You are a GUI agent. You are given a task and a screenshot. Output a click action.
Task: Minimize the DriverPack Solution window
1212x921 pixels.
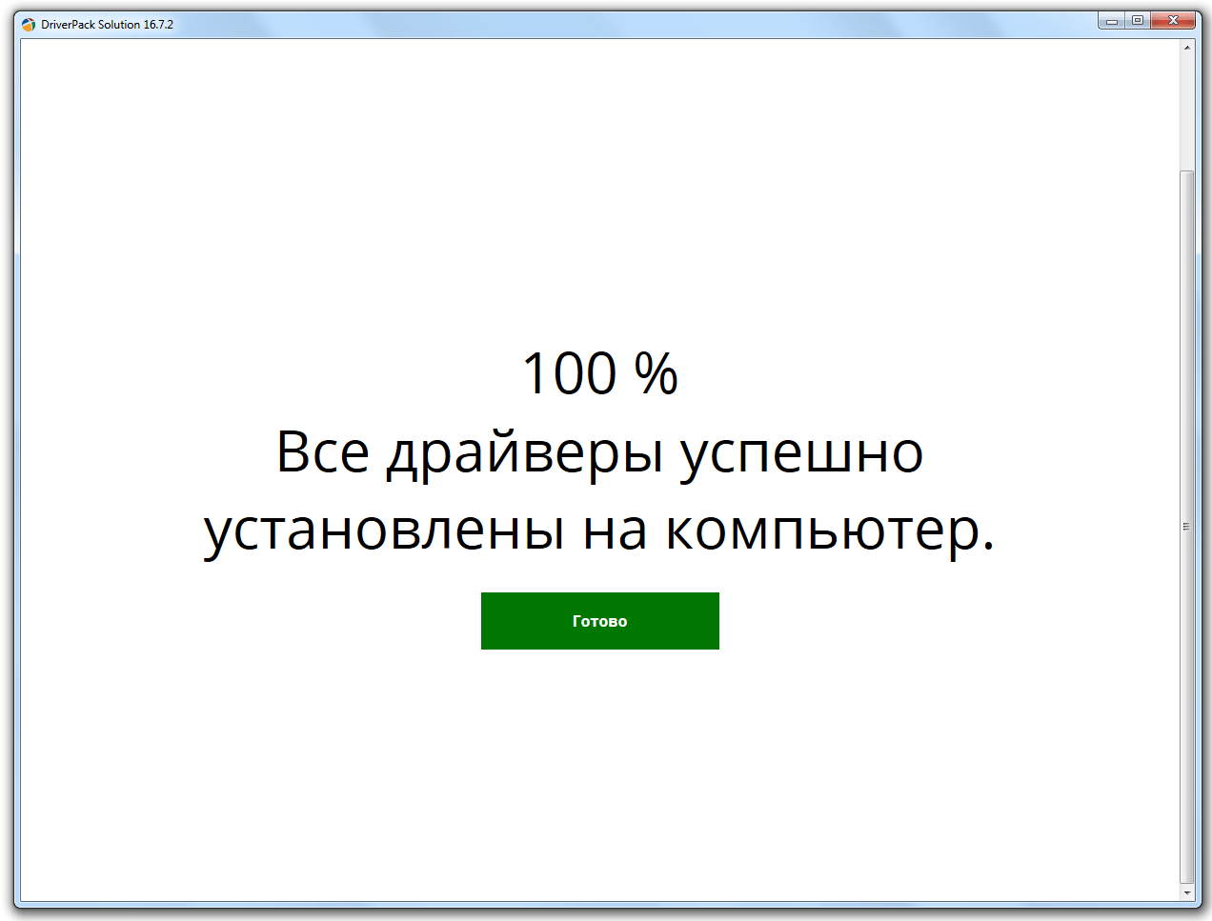click(1111, 21)
